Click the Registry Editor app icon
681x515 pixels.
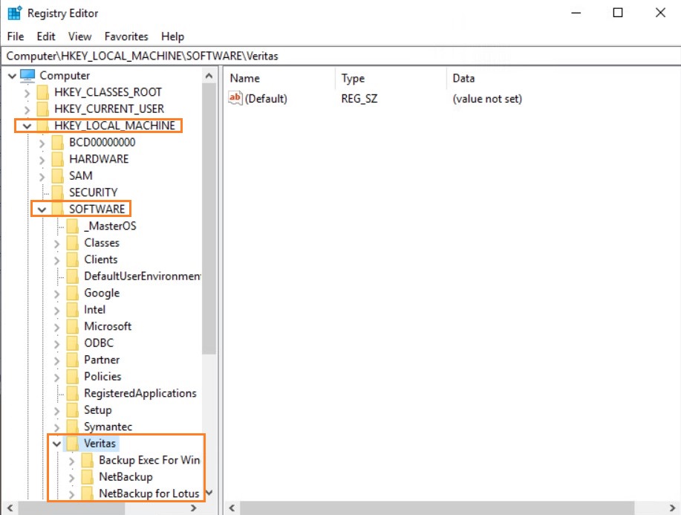pyautogui.click(x=15, y=13)
